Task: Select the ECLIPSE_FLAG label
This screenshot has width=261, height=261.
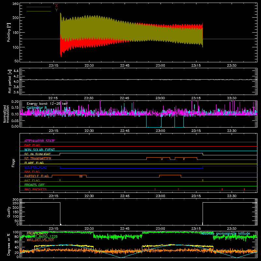Action: (36, 167)
